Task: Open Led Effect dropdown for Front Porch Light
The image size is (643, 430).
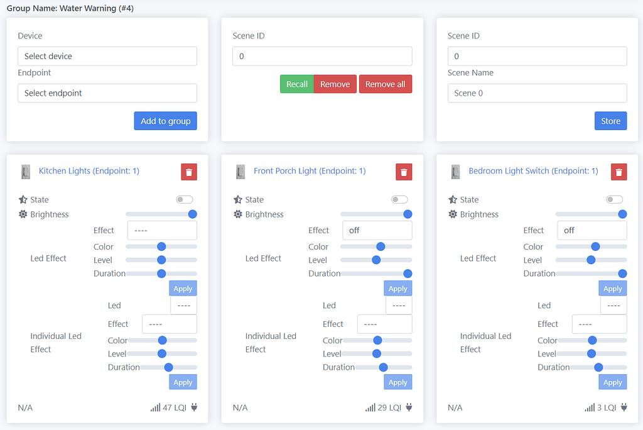Action: 377,230
